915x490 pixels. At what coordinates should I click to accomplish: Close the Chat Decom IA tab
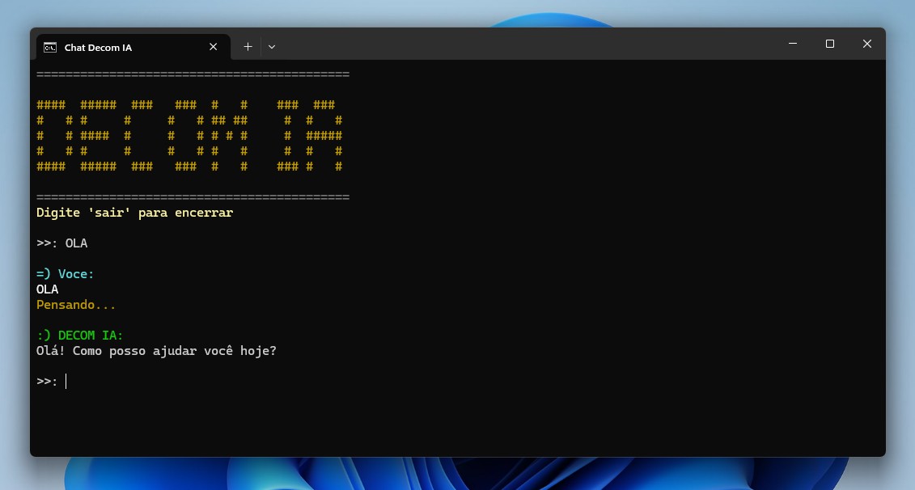(x=213, y=47)
